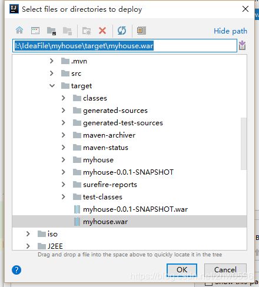The image size is (259, 287).
Task: Click the myhouse.war file icon
Action: tap(77, 222)
